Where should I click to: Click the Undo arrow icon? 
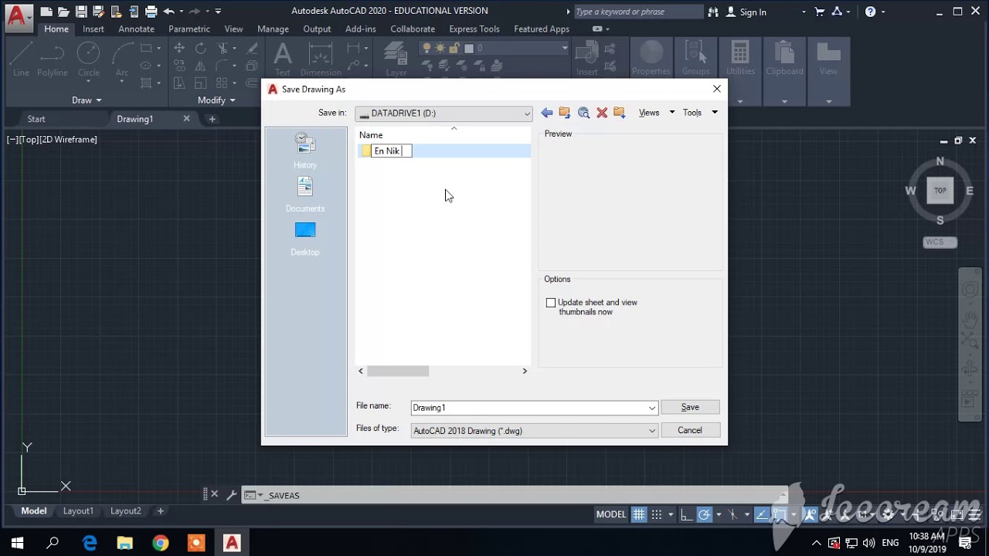click(168, 12)
